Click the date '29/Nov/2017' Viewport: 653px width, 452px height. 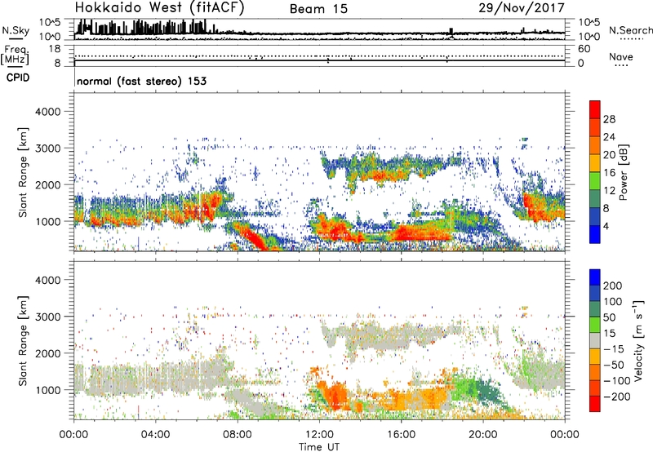[x=522, y=8]
